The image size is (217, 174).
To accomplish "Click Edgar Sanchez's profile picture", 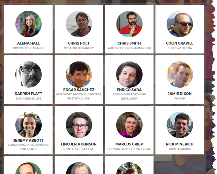I will pyautogui.click(x=79, y=74).
